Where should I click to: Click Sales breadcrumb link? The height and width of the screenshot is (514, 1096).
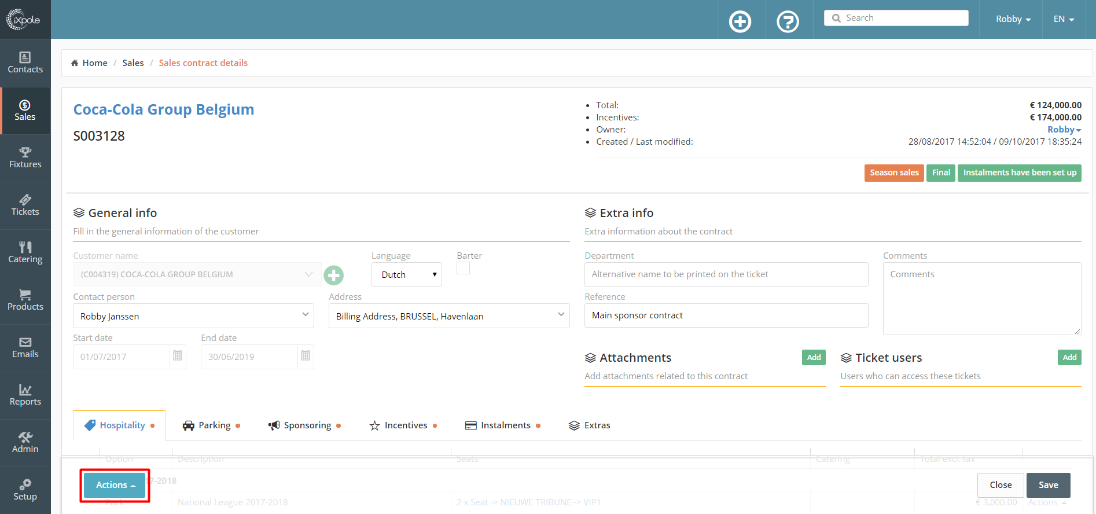point(133,63)
